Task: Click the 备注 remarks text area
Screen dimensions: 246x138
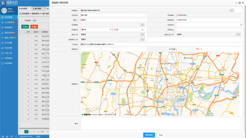Action: pyautogui.click(x=161, y=124)
